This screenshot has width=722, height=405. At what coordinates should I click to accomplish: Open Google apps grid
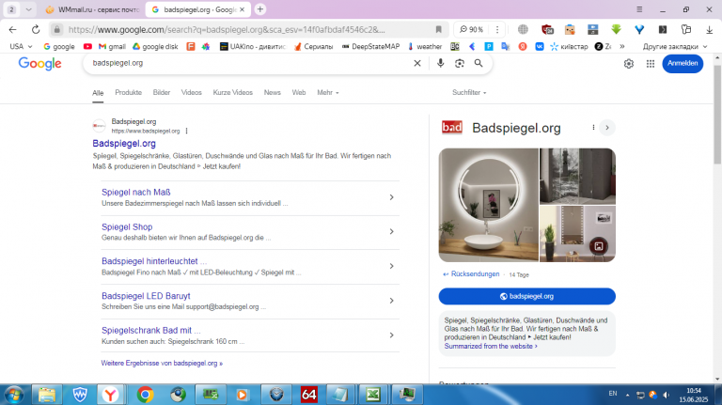[x=651, y=64]
